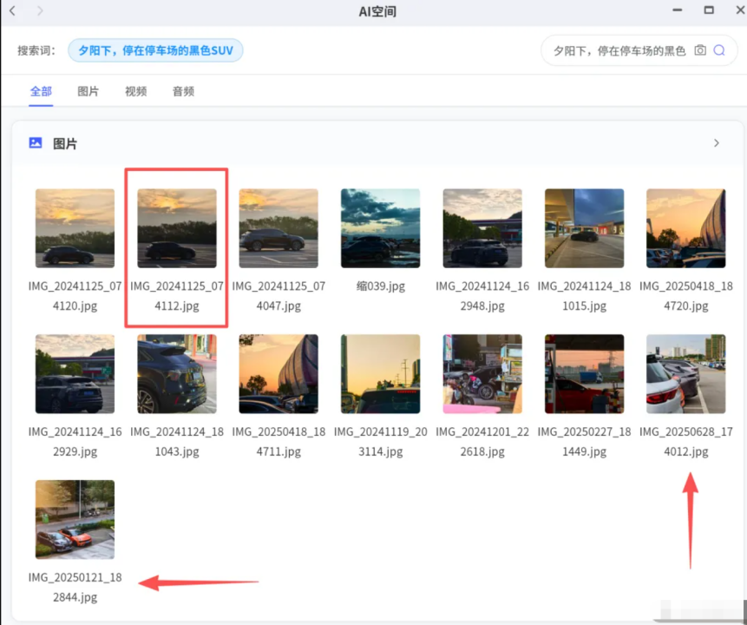This screenshot has width=747, height=625.
Task: Switch to the 图片 tab
Action: click(x=88, y=91)
